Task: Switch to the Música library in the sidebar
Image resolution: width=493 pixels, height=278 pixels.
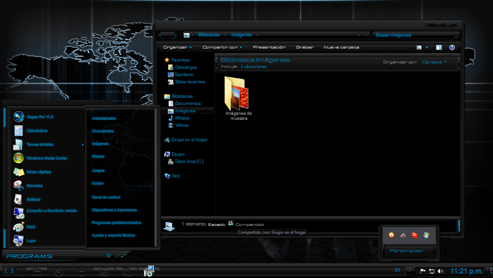Action: coord(182,118)
